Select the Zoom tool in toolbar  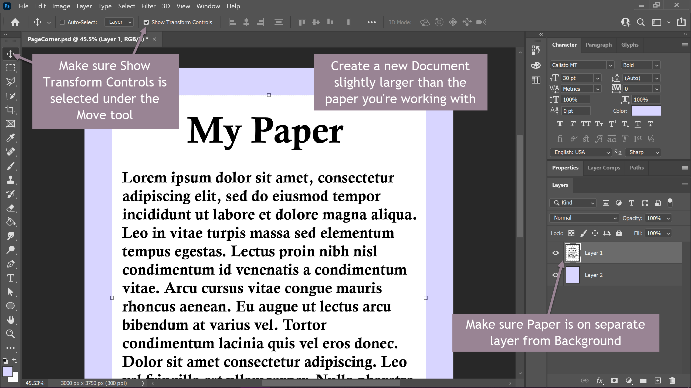point(11,334)
